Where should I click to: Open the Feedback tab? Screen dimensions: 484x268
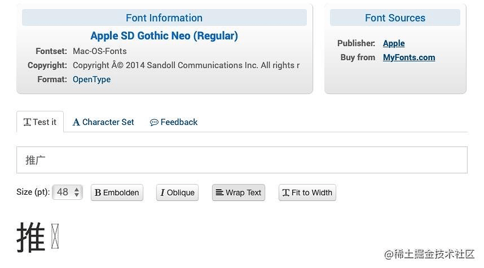click(174, 122)
